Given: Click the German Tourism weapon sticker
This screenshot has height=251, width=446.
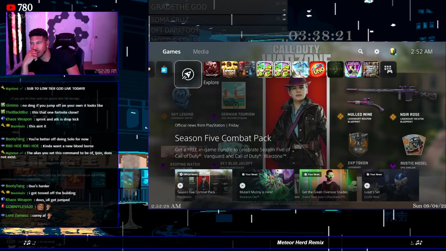Looking at the screenshot, I should click(233, 96).
